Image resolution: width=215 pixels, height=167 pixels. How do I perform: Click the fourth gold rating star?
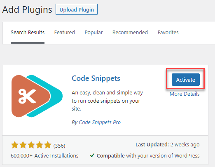pyautogui.click(x=40, y=145)
